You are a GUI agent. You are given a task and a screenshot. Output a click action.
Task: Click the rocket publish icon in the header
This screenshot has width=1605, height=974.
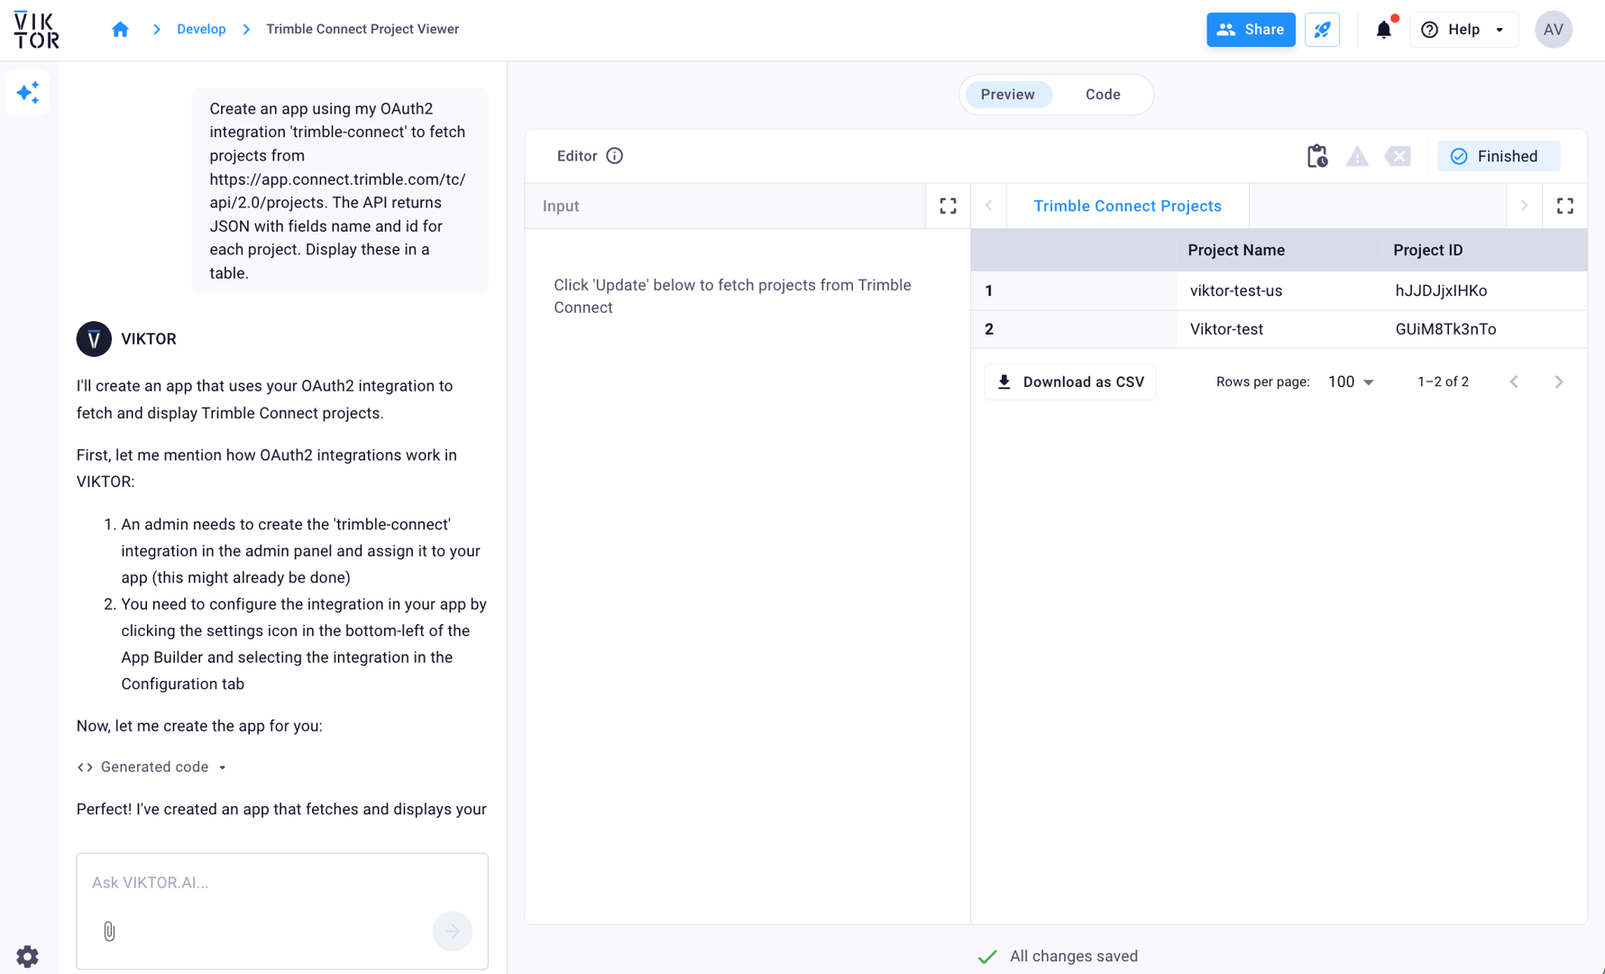click(1322, 29)
